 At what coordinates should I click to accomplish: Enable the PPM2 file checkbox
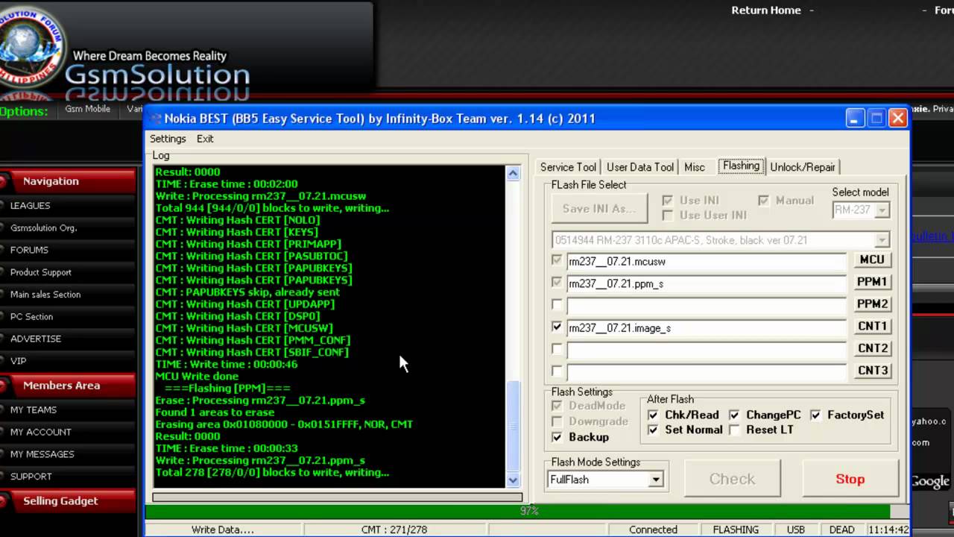click(x=557, y=304)
